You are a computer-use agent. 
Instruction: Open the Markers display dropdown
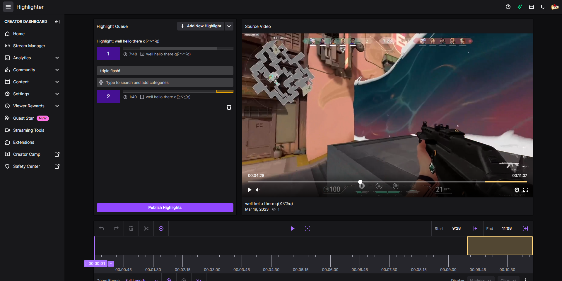tap(480, 280)
